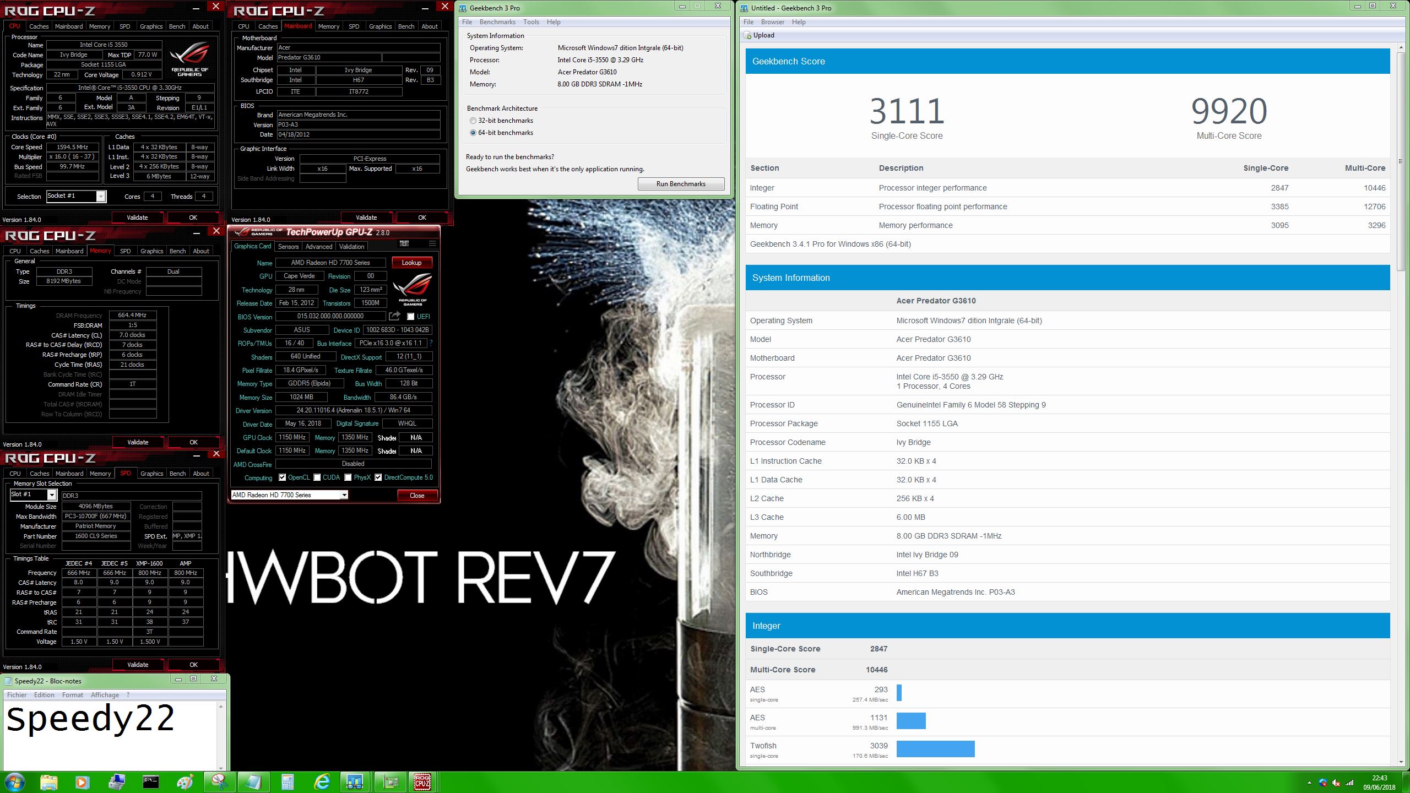Open the Format menu in Notepad
Image resolution: width=1410 pixels, height=793 pixels.
[73, 695]
